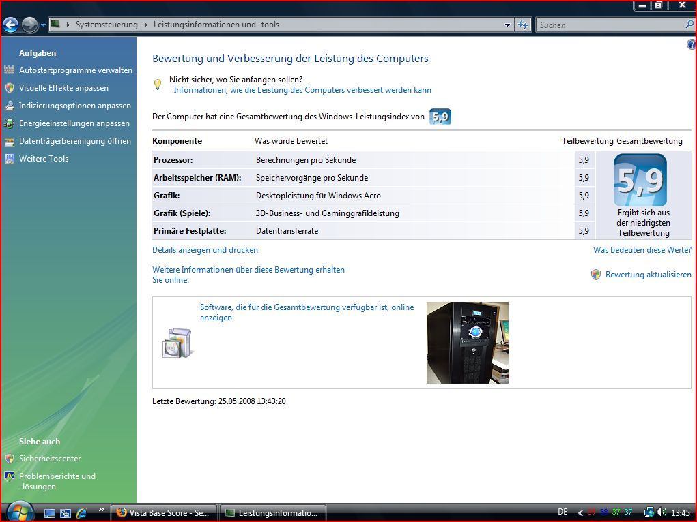
Task: Click Switch between windows quick launch icon
Action: pyautogui.click(x=66, y=513)
